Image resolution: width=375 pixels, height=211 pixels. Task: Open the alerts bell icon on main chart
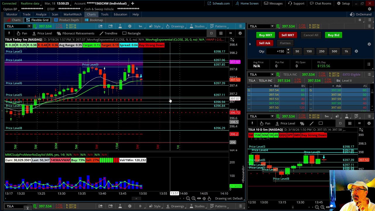point(110,26)
